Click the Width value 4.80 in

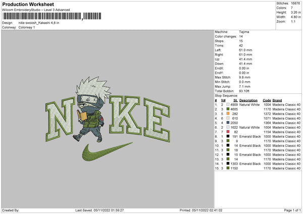coord(295,17)
